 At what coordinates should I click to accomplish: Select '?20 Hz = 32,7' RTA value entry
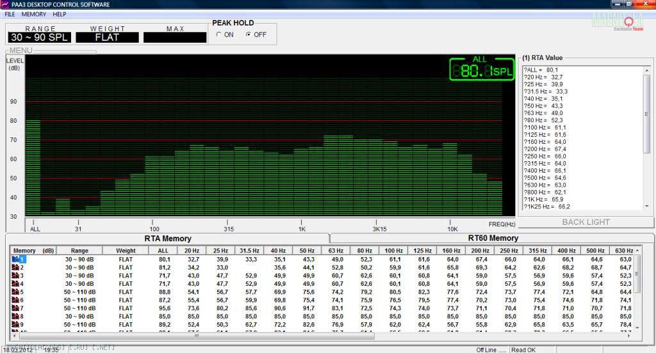coord(543,77)
